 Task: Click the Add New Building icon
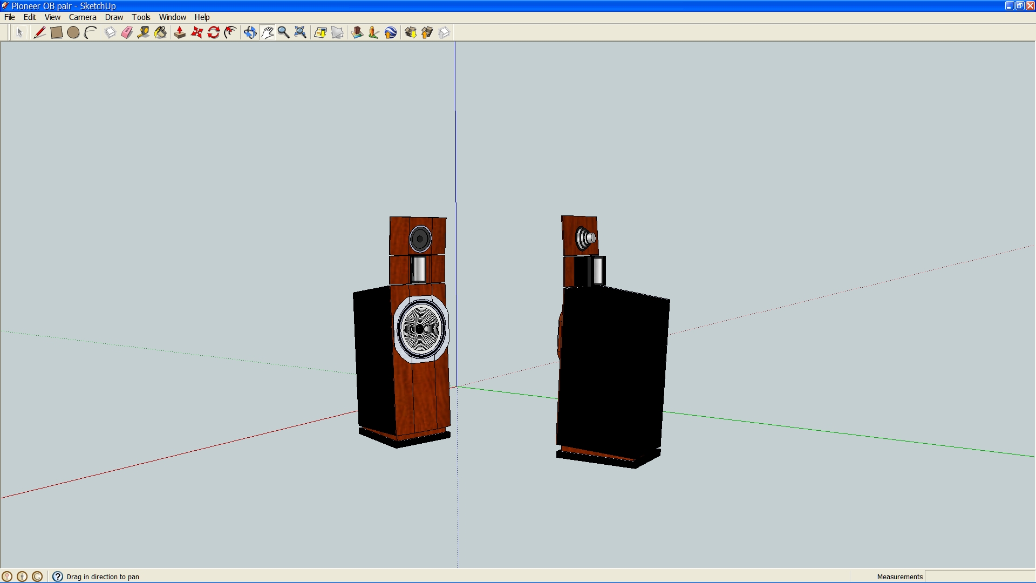357,33
